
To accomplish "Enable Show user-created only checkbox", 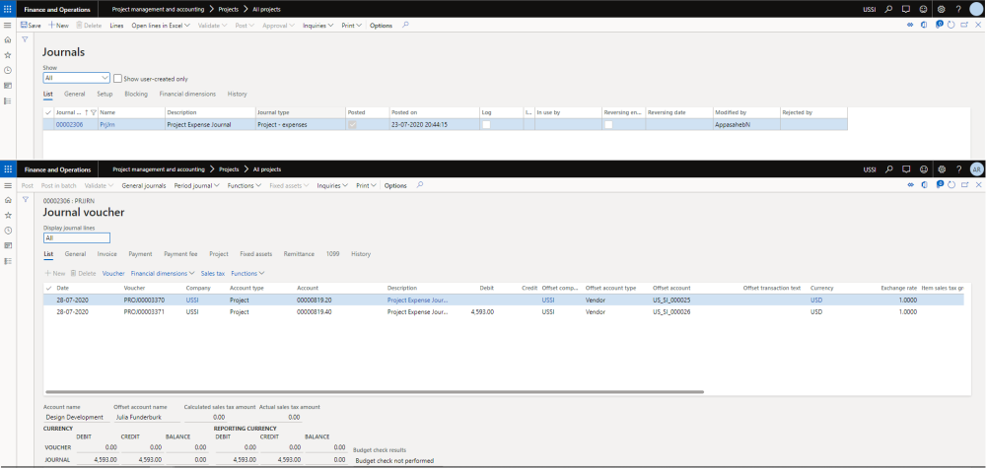I will tap(117, 79).
